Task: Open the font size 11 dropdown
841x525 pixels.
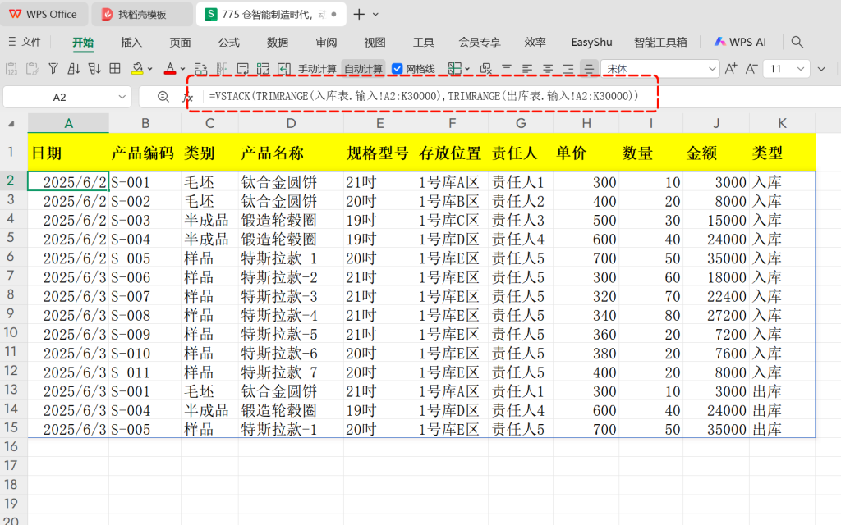Action: point(800,69)
